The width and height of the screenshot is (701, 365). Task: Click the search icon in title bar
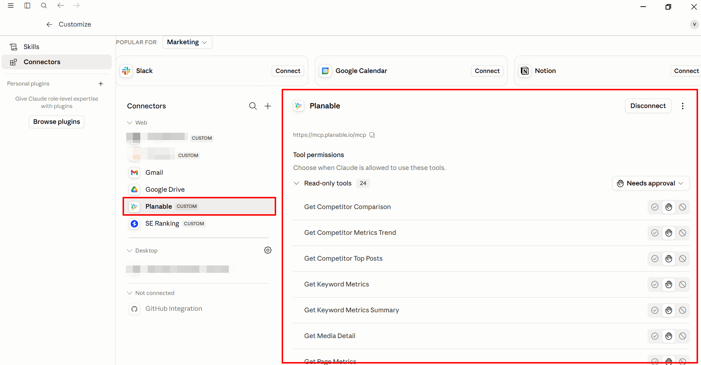44,6
